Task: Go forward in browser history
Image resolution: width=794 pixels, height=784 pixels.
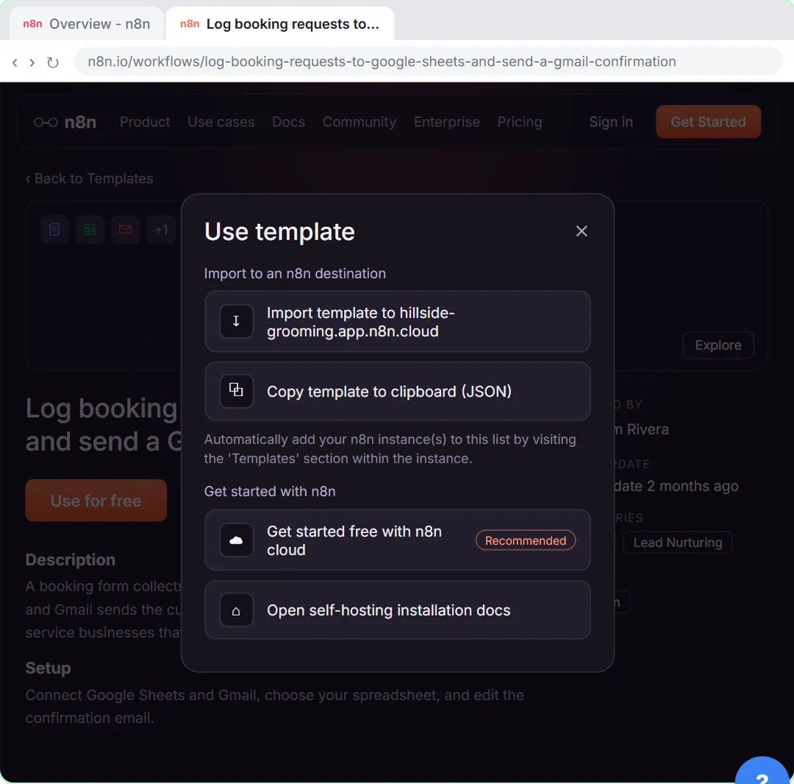Action: click(32, 62)
